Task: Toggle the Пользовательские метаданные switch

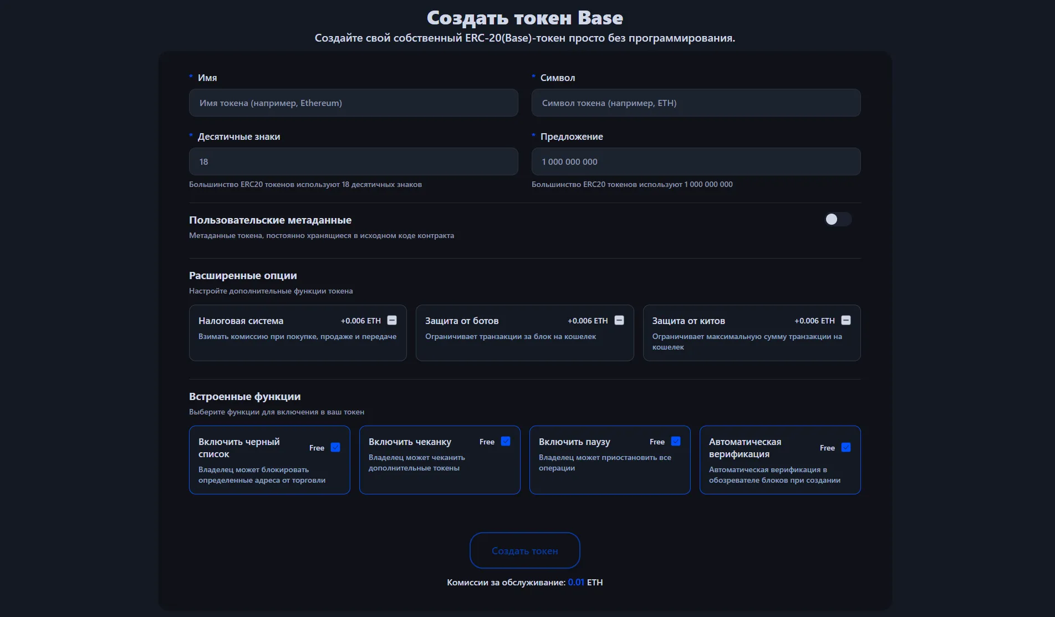Action: [837, 220]
